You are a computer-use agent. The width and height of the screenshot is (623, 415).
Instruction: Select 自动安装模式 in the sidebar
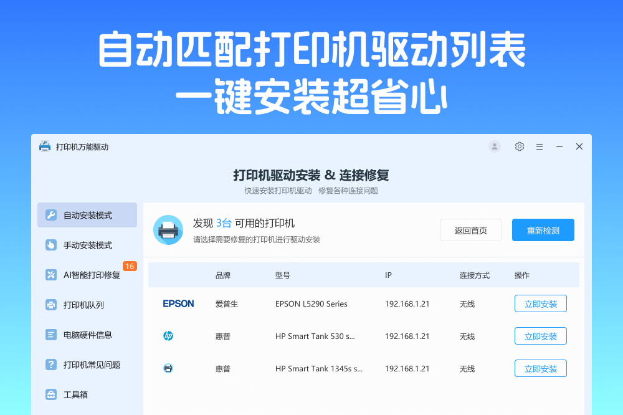[x=87, y=215]
